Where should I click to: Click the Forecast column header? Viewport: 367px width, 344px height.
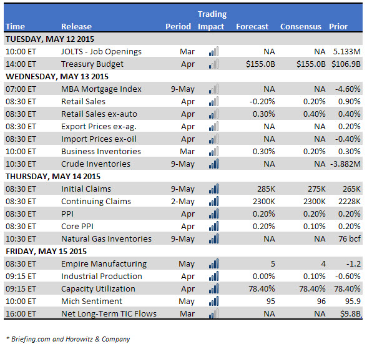[252, 26]
